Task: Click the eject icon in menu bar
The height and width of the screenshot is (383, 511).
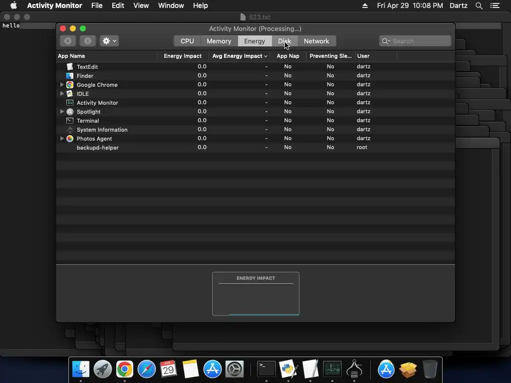Action: [x=365, y=5]
